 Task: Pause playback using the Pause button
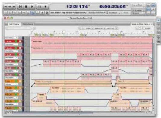39,7
